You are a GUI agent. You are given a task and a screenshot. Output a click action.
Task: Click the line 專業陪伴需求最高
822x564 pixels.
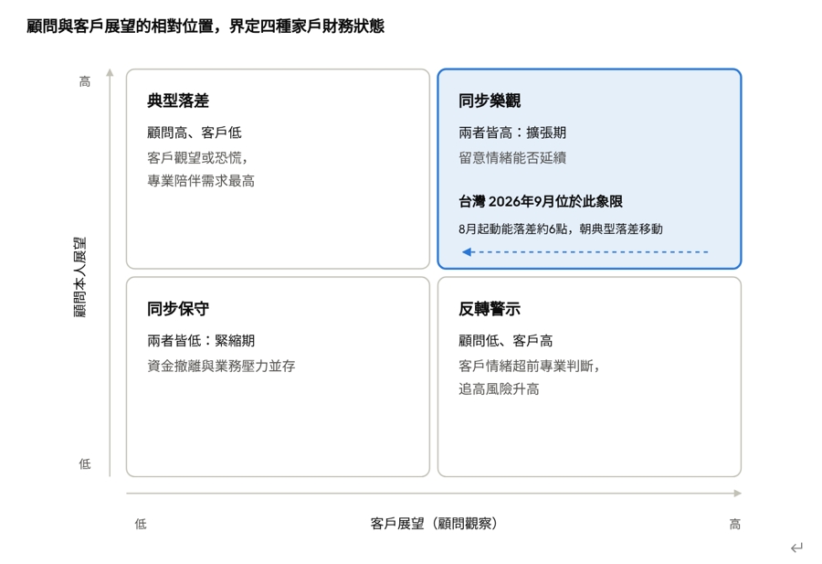pos(201,181)
